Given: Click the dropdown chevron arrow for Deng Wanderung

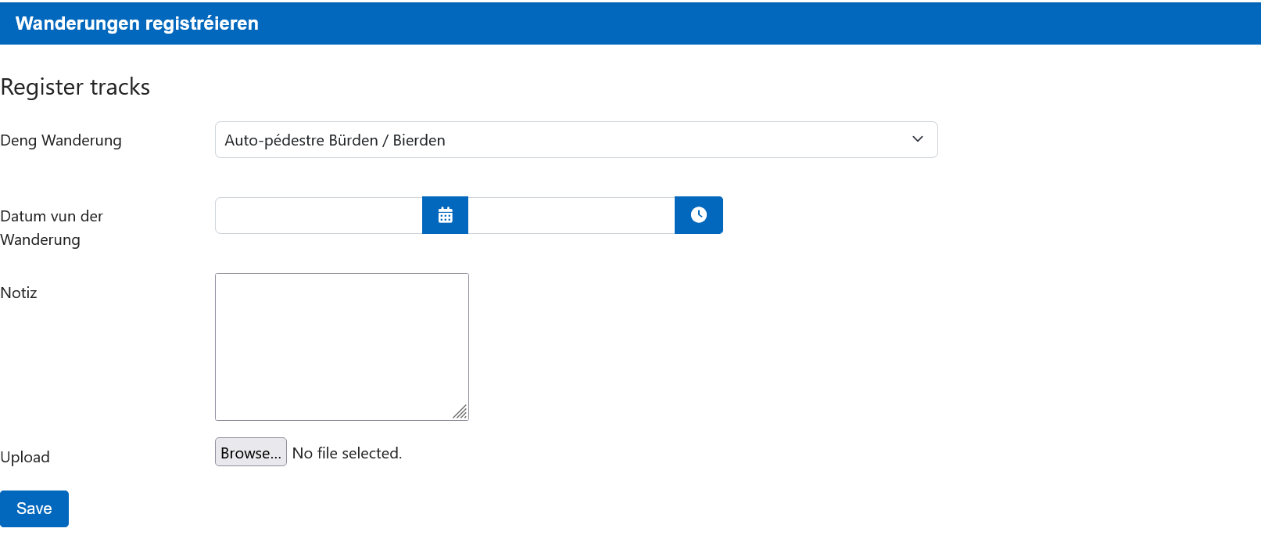Looking at the screenshot, I should click(x=917, y=139).
